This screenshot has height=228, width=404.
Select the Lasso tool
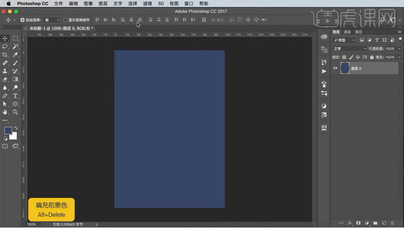click(x=5, y=47)
